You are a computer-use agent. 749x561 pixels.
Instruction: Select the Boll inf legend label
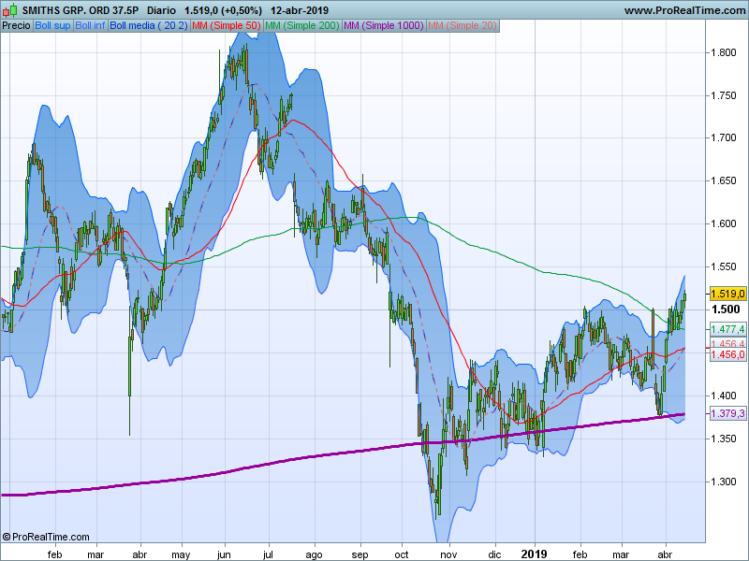pyautogui.click(x=90, y=26)
